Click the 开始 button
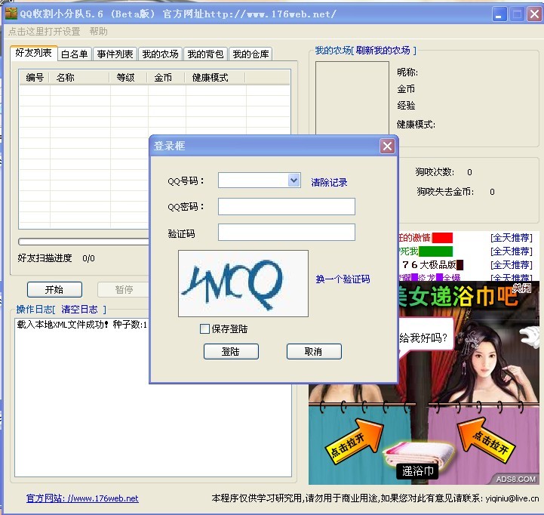Image resolution: width=544 pixels, height=515 pixels. tap(54, 289)
